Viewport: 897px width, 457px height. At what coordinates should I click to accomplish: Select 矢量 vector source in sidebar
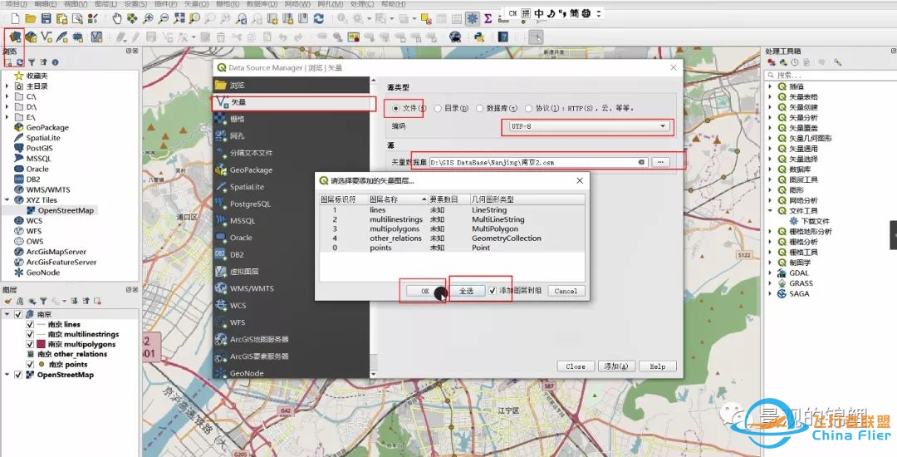click(292, 102)
